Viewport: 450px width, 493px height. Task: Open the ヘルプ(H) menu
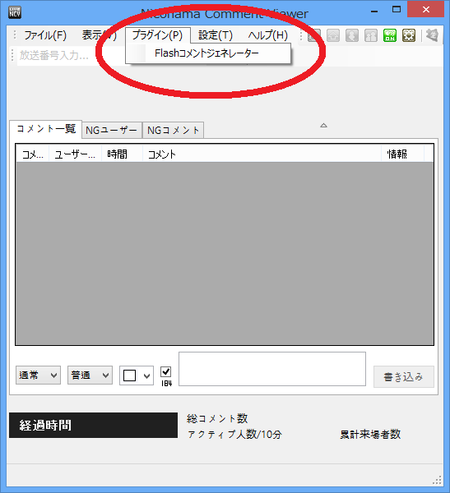click(x=267, y=35)
